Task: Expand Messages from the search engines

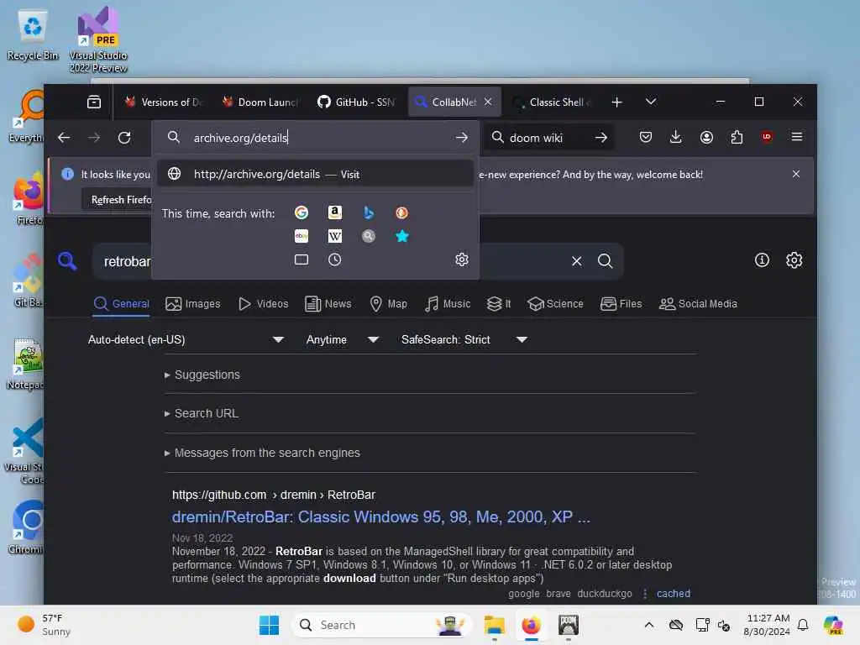Action: 262,453
